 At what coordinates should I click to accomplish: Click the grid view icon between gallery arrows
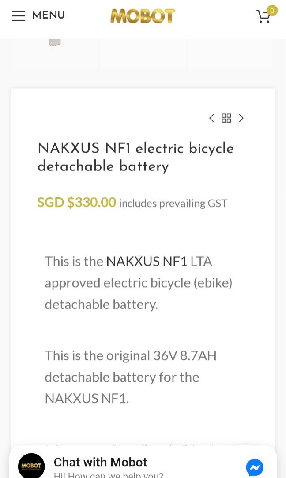click(x=226, y=118)
